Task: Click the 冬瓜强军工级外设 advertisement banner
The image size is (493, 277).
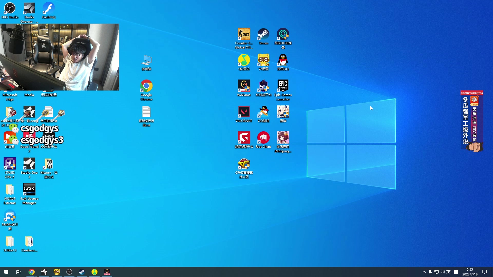Action: click(472, 121)
